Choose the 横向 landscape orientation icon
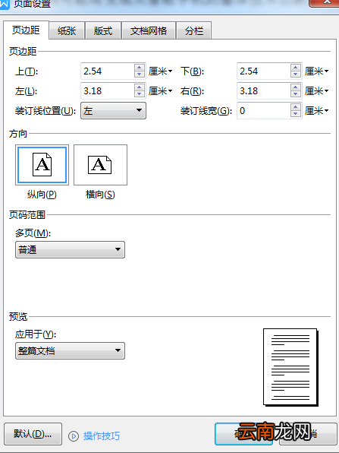This screenshot has width=339, height=453. 100,165
